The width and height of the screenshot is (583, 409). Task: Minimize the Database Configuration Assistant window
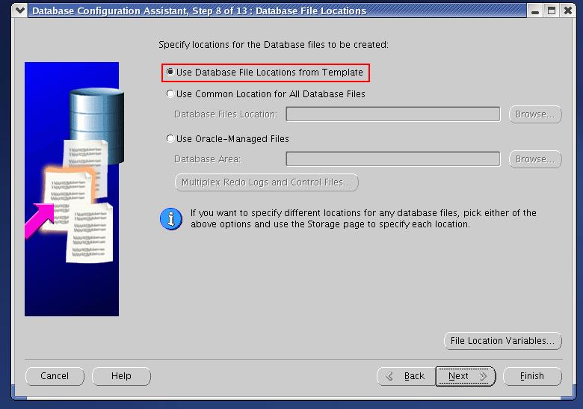(x=536, y=10)
